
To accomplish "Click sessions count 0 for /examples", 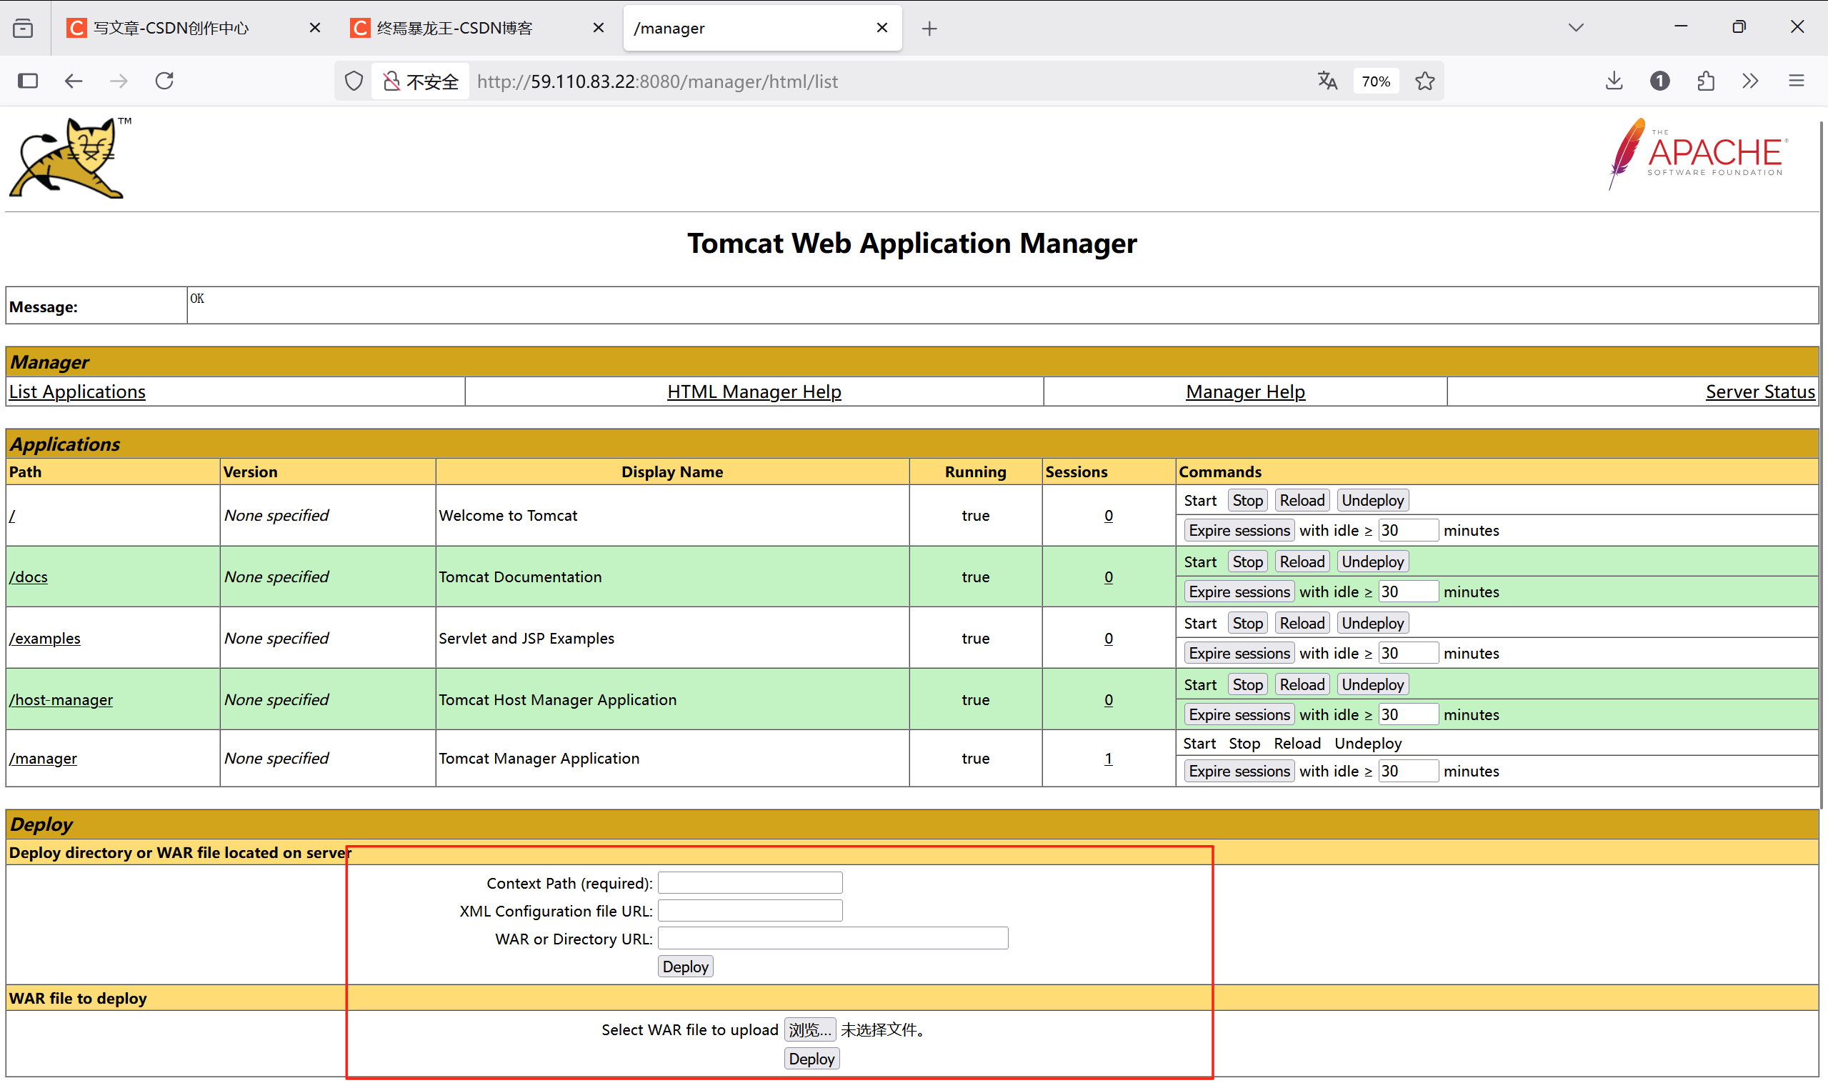I will click(1108, 639).
